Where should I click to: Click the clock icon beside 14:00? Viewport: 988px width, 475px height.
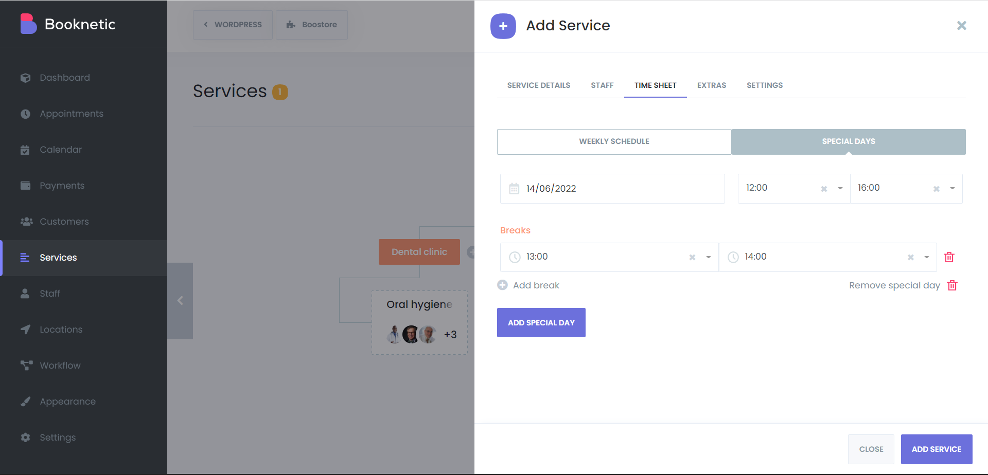tap(733, 257)
